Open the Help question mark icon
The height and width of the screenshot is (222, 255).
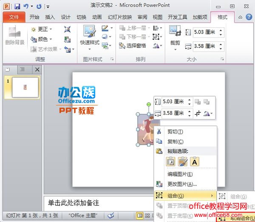(249, 17)
